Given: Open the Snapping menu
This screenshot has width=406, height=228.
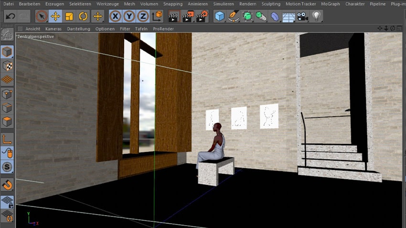Looking at the screenshot, I should (173, 4).
